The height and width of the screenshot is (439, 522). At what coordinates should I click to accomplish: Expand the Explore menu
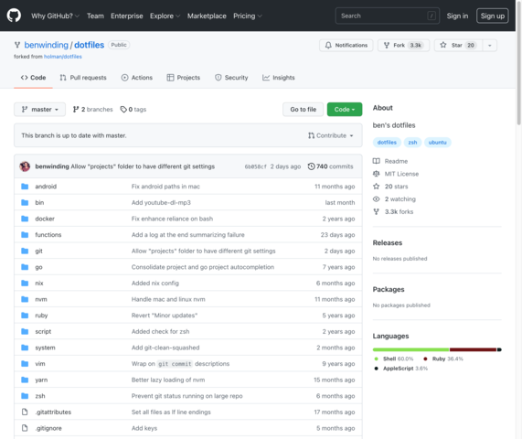[165, 16]
